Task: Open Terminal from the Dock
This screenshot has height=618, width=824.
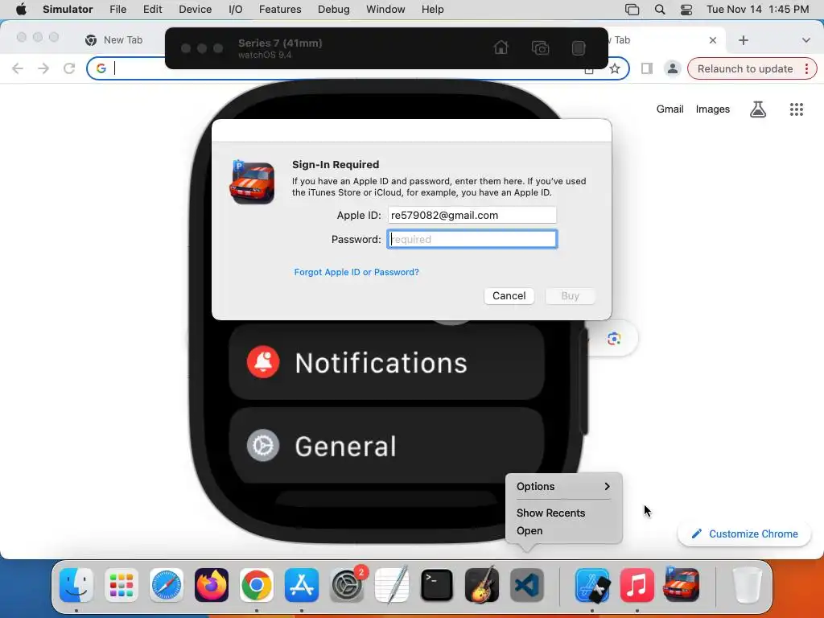Action: coord(437,585)
